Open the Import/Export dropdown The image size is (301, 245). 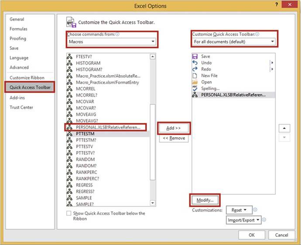(x=243, y=220)
